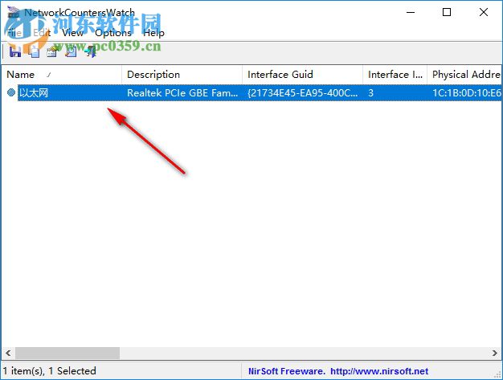
Task: Click the left arrow of horizontal scrollbar
Action: pyautogui.click(x=8, y=353)
